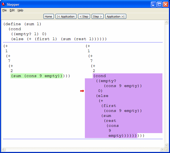Jump back with |< Application button
170x153 pixels.
tap(66, 17)
